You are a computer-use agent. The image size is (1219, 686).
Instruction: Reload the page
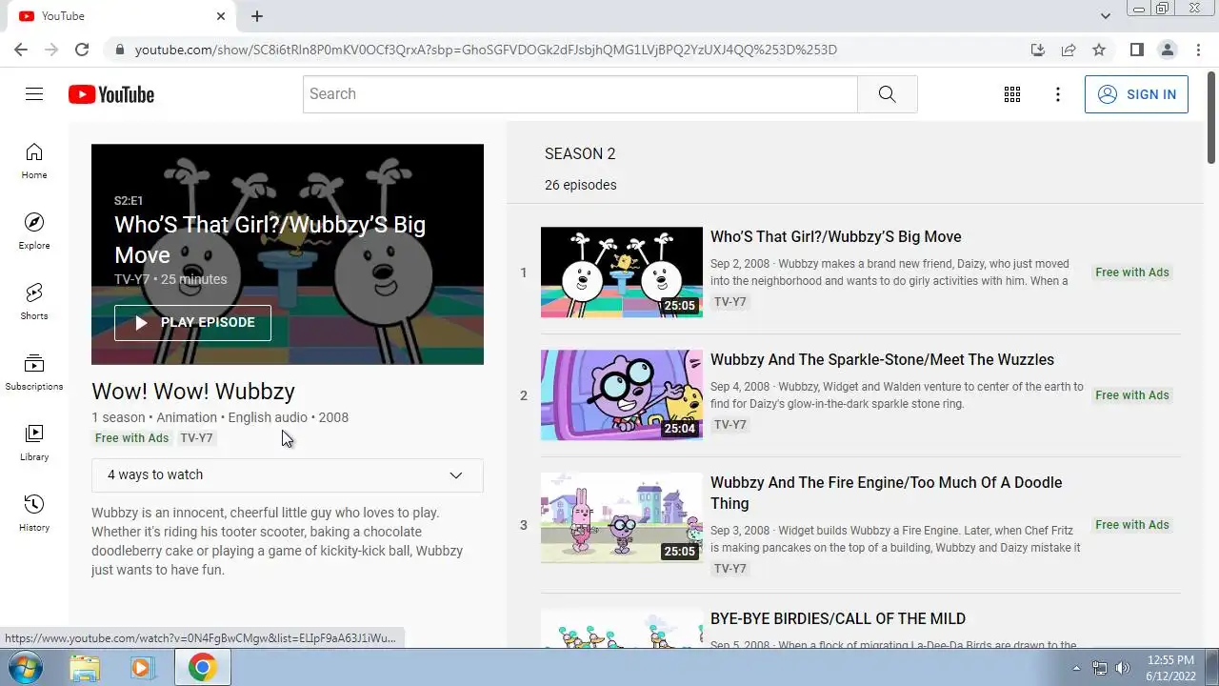pos(82,50)
